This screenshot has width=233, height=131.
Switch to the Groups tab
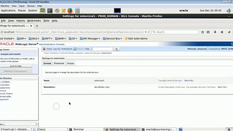(x=70, y=63)
